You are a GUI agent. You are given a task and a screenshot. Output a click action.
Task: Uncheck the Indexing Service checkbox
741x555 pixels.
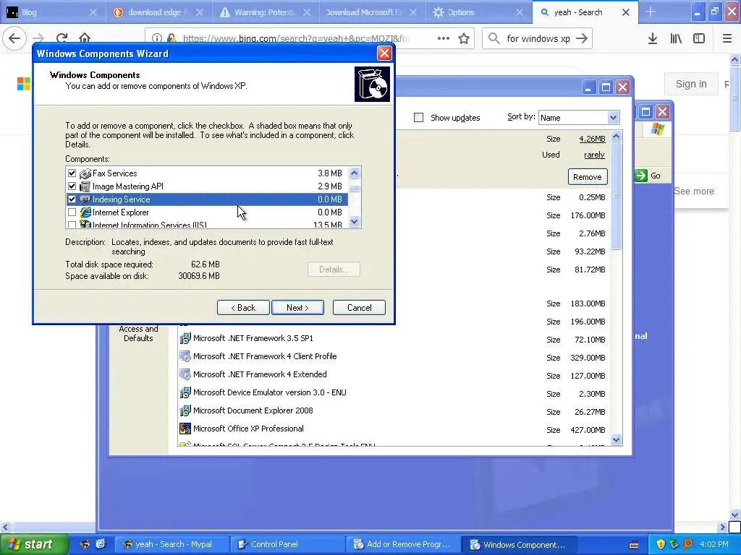72,199
